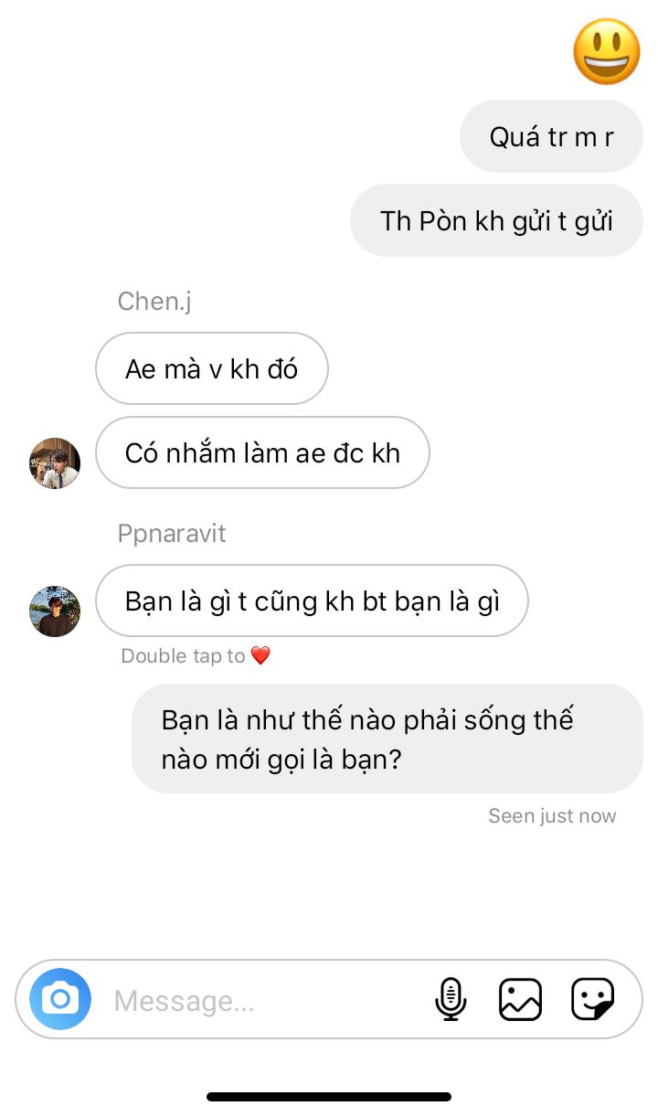Open the sticker picker icon
Viewport: 658px width, 1116px height.
click(x=592, y=999)
